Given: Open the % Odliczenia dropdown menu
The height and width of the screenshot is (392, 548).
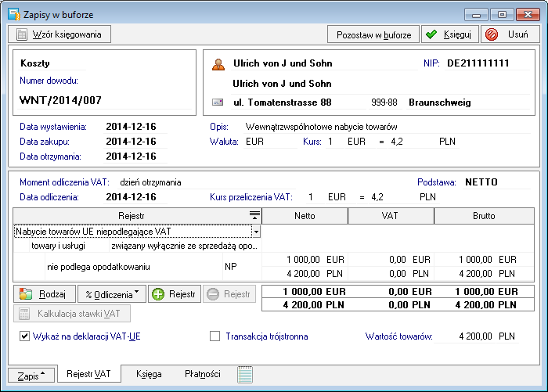Looking at the screenshot, I should [x=112, y=294].
